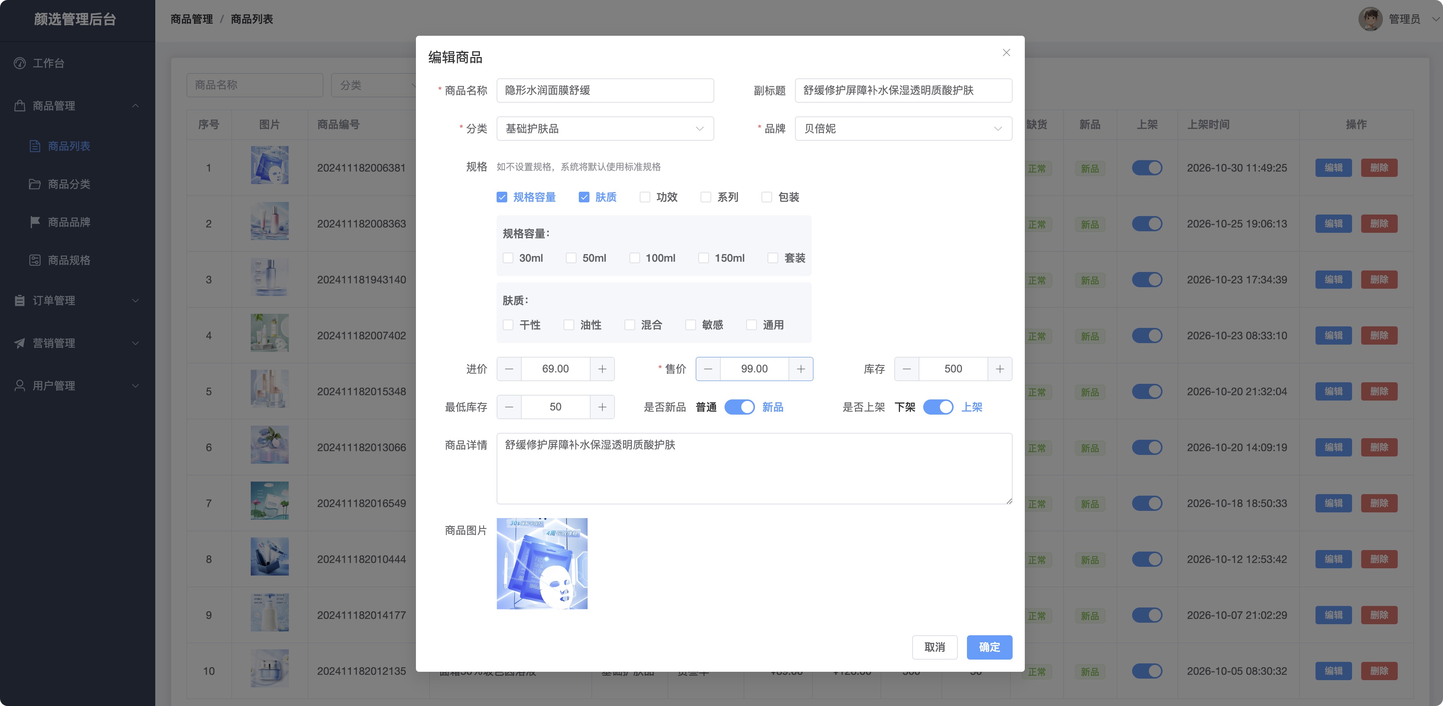The height and width of the screenshot is (706, 1443).
Task: Uncheck the 肤质 spec checkbox
Action: click(584, 197)
